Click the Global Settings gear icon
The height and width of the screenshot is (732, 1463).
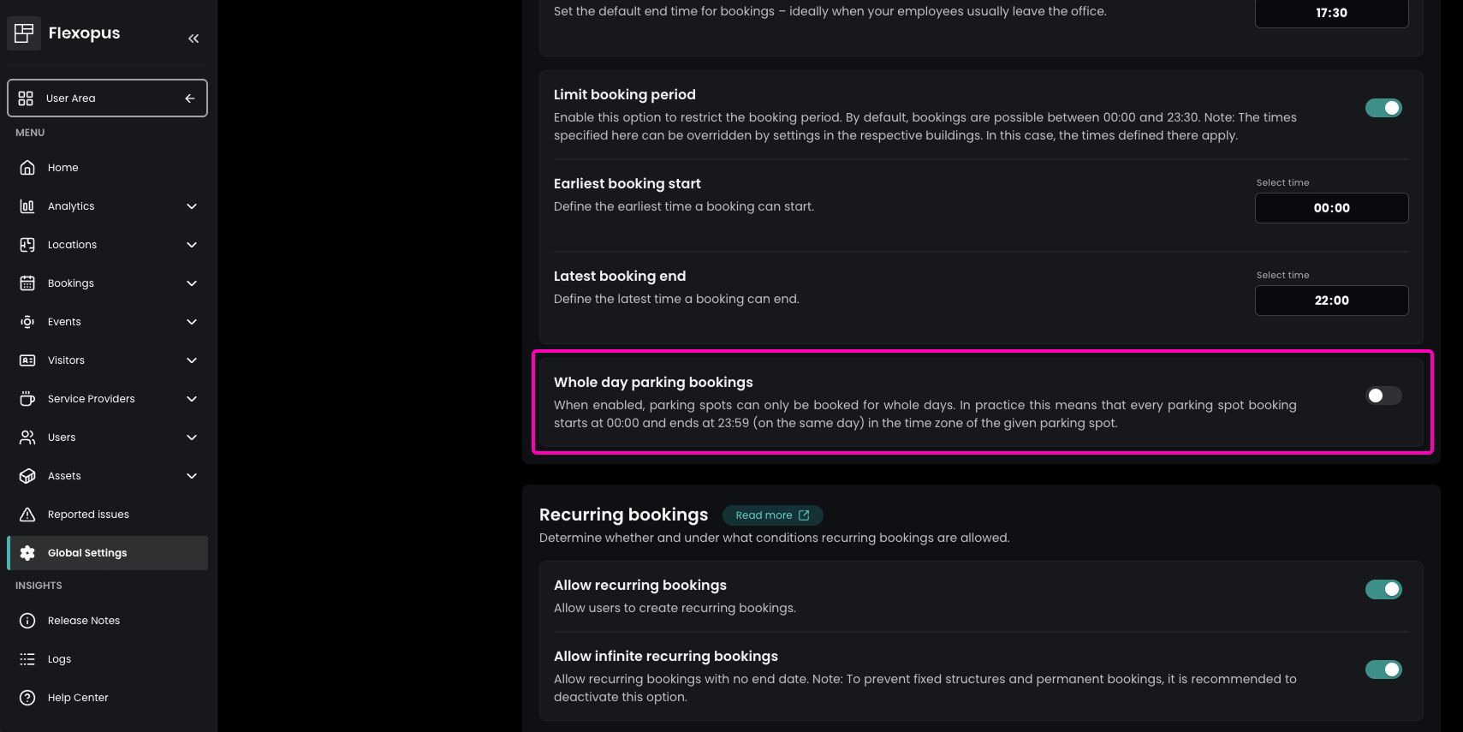pos(27,553)
